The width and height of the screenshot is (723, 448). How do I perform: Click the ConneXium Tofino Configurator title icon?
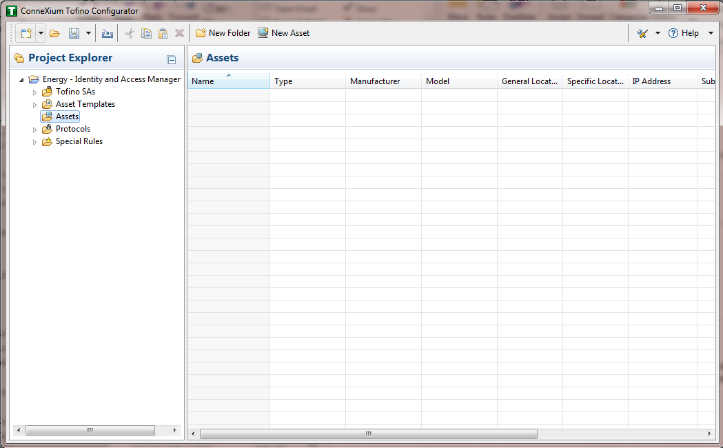click(12, 10)
